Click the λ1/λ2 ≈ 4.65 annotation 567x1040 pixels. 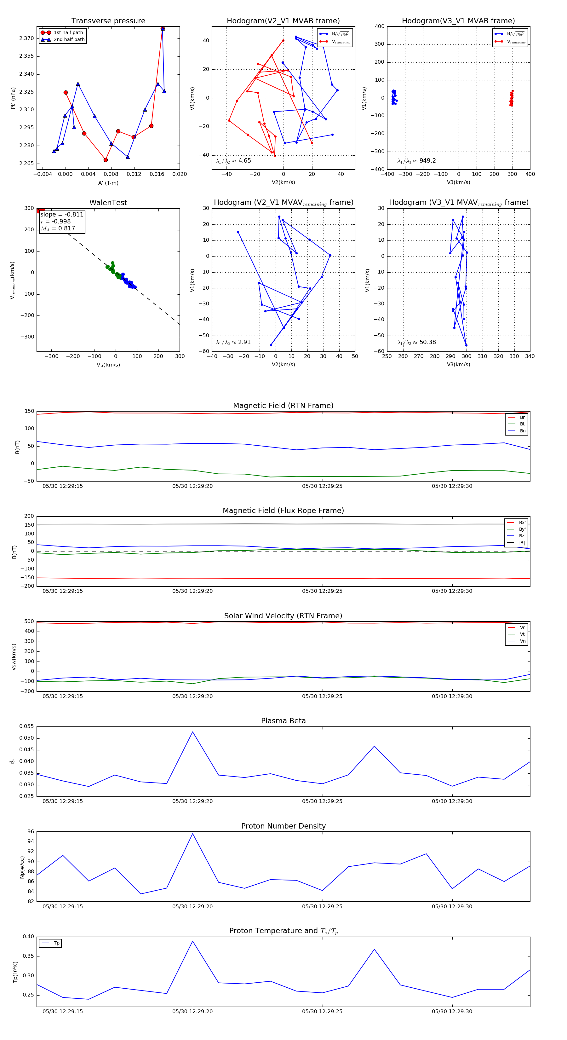pos(233,161)
